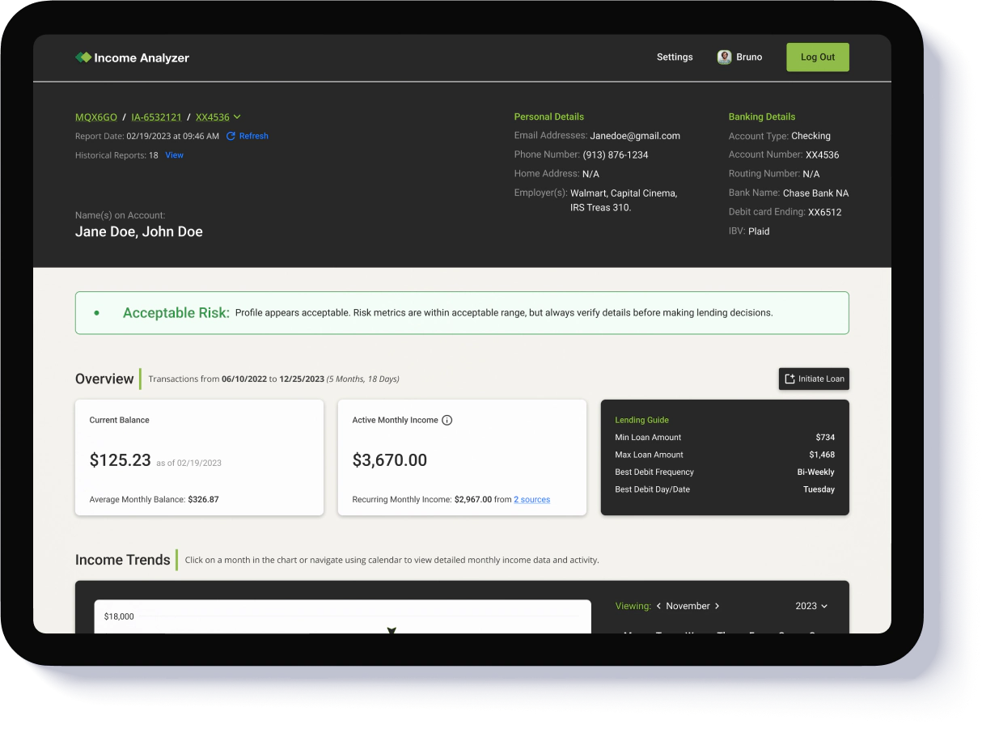Viewport: 982px width, 741px height.
Task: Click the Refresh icon beside report date
Action: [x=231, y=136]
